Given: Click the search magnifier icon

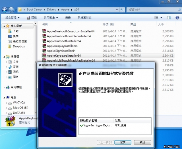Looking at the screenshot, I should 179,10.
